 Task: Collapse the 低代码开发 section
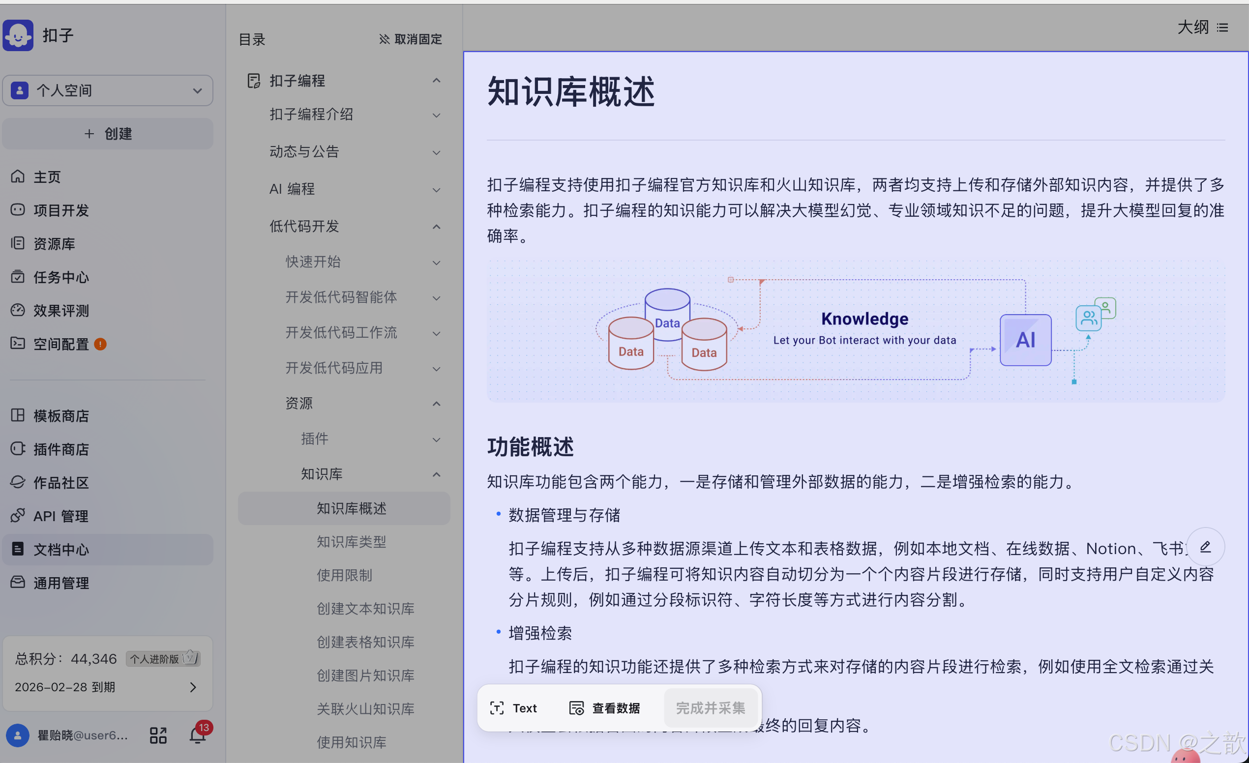click(436, 227)
